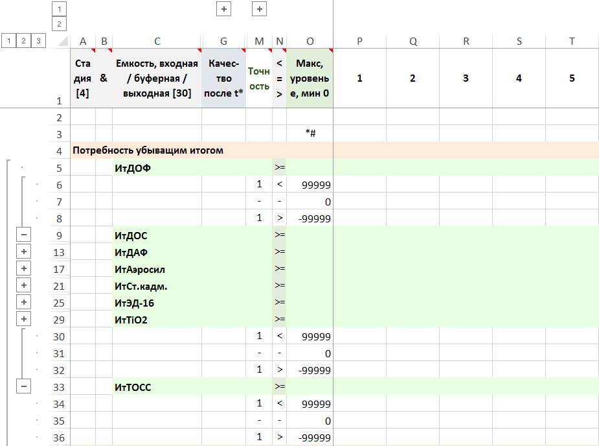Click row outline level 1 button
Viewport: 599px width, 446px height.
(8, 41)
